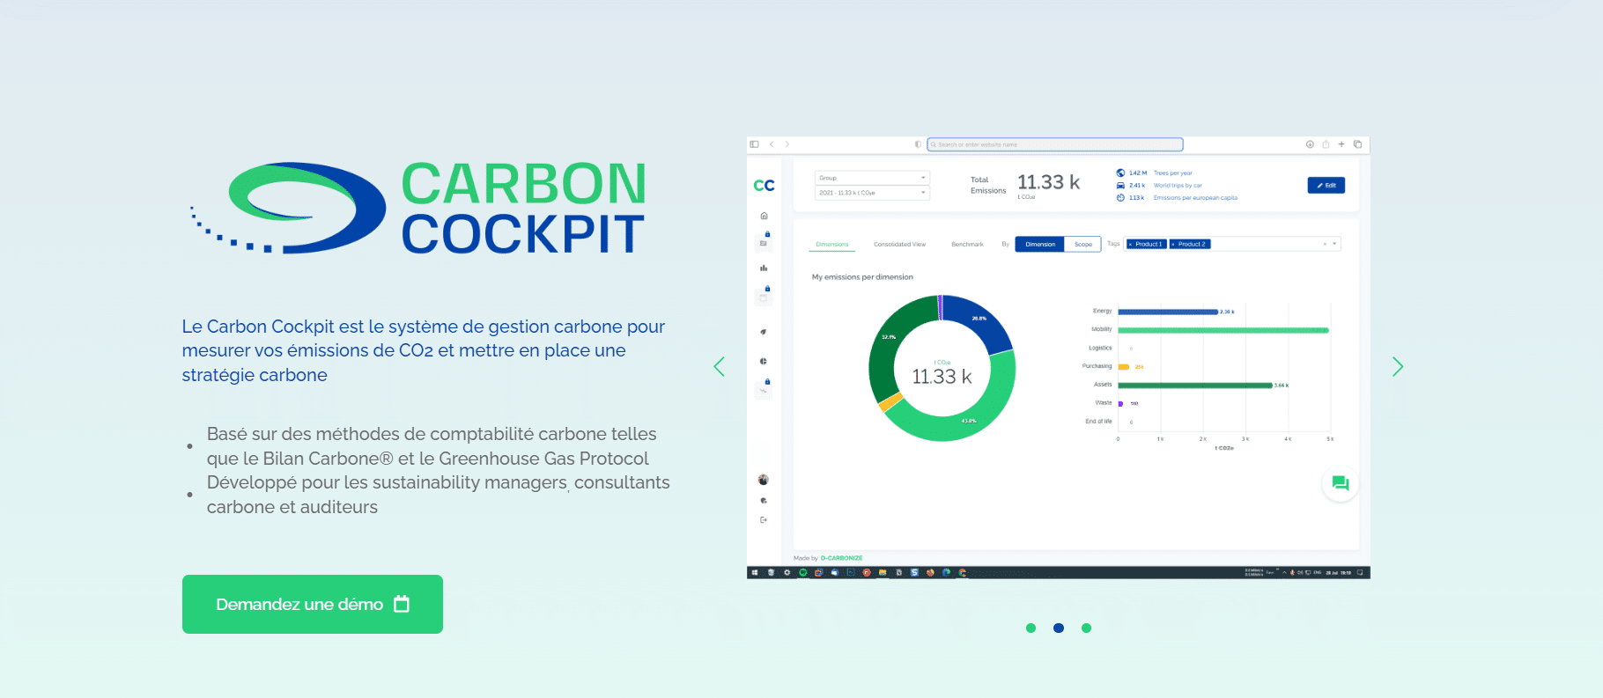Click the Demandez une démo button

[313, 604]
